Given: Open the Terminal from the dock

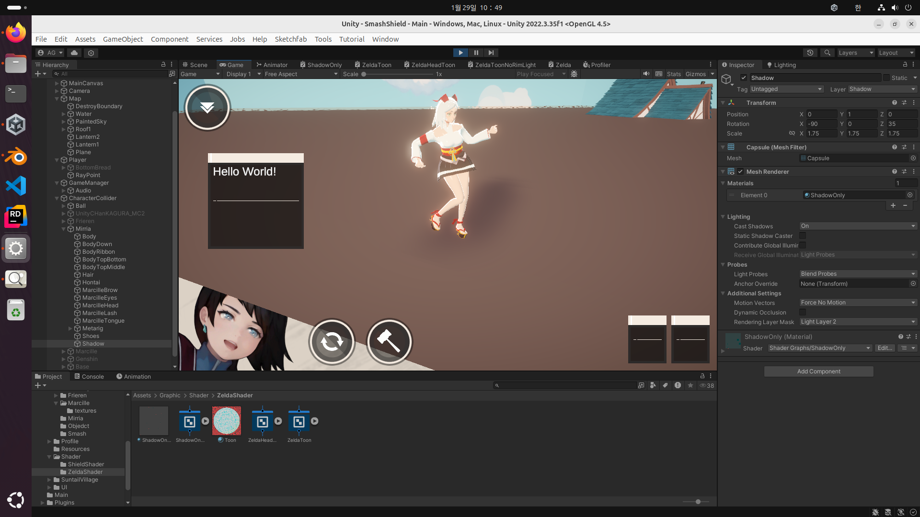Looking at the screenshot, I should 16,94.
